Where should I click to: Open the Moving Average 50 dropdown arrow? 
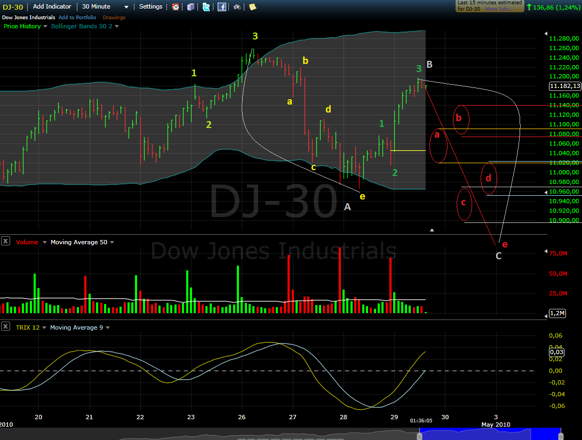click(x=112, y=242)
